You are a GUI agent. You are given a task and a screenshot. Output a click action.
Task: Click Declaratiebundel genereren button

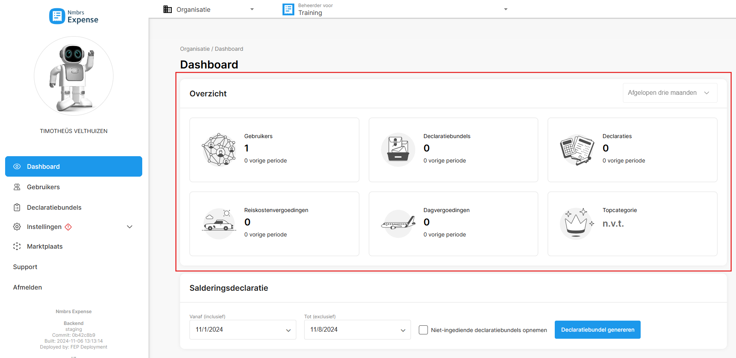point(597,330)
